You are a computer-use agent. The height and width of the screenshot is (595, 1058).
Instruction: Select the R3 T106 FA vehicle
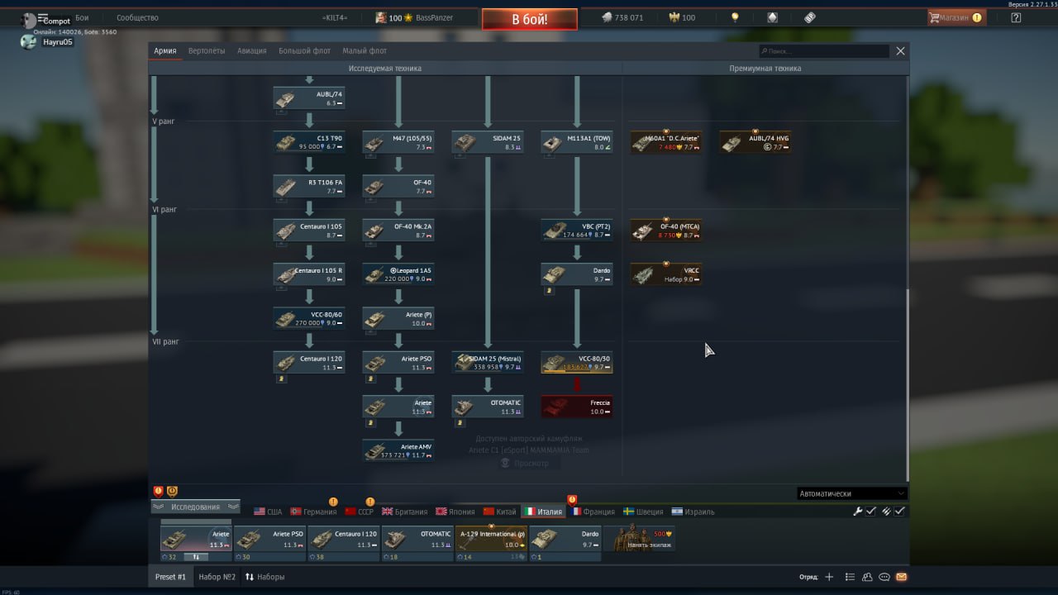pyautogui.click(x=309, y=186)
